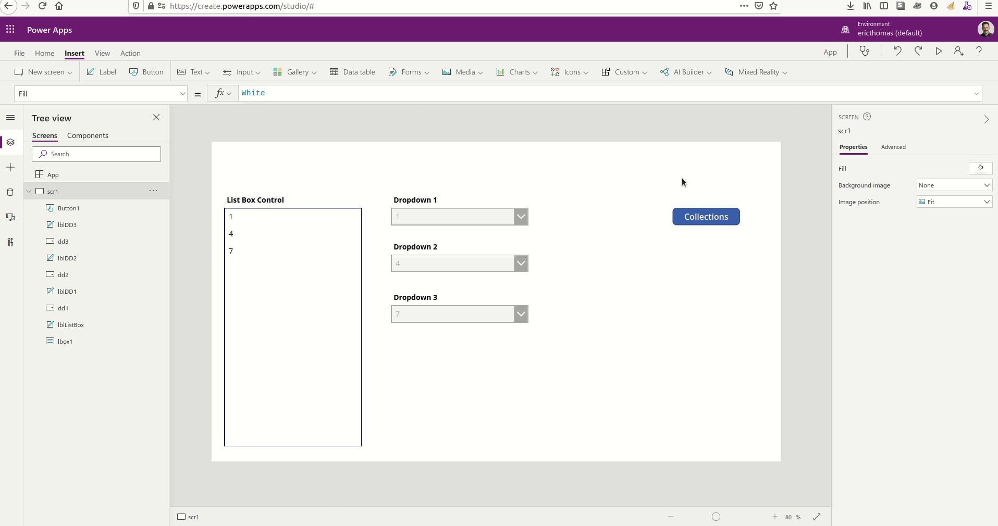The height and width of the screenshot is (526, 998).
Task: Open the Advanced tools pane
Action: point(10,242)
